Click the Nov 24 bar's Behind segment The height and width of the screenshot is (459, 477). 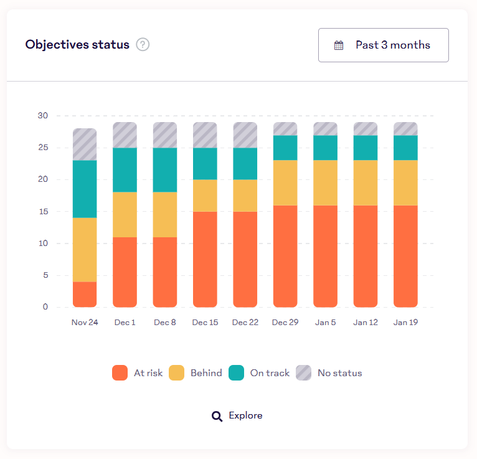click(x=85, y=249)
